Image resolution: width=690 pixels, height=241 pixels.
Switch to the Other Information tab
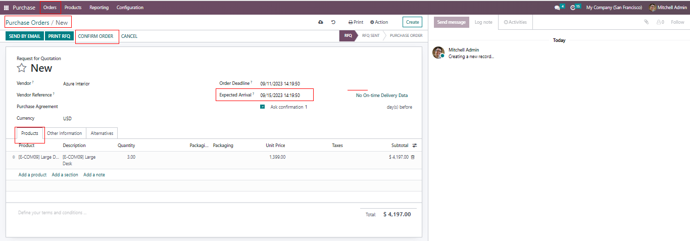pos(64,133)
